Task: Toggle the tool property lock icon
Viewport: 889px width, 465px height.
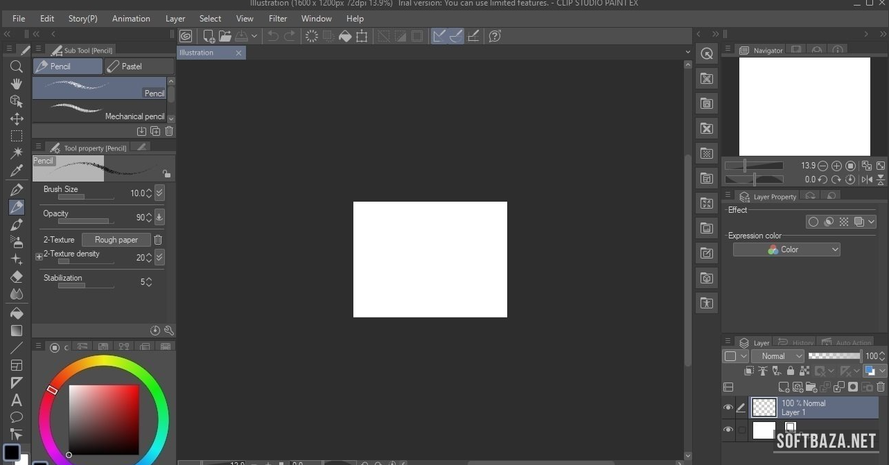Action: click(166, 174)
